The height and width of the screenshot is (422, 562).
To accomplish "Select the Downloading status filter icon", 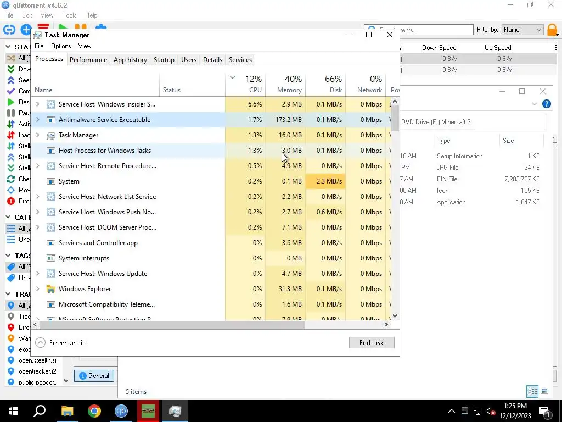I will point(11,69).
